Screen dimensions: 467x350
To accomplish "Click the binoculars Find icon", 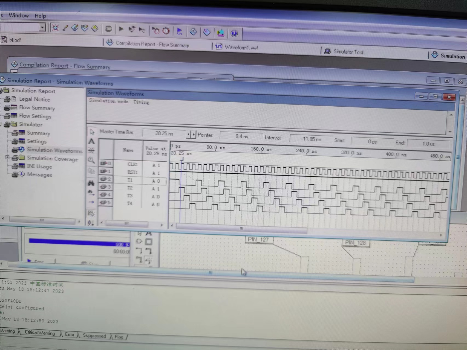I will click(91, 183).
